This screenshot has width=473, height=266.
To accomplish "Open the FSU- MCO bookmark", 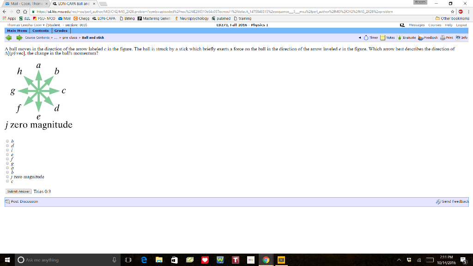I will point(44,18).
